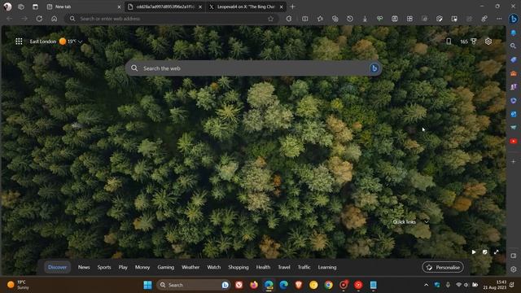Open a new browser tab

tap(292, 7)
